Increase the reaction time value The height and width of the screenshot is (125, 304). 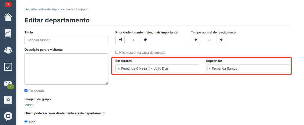[221, 40]
